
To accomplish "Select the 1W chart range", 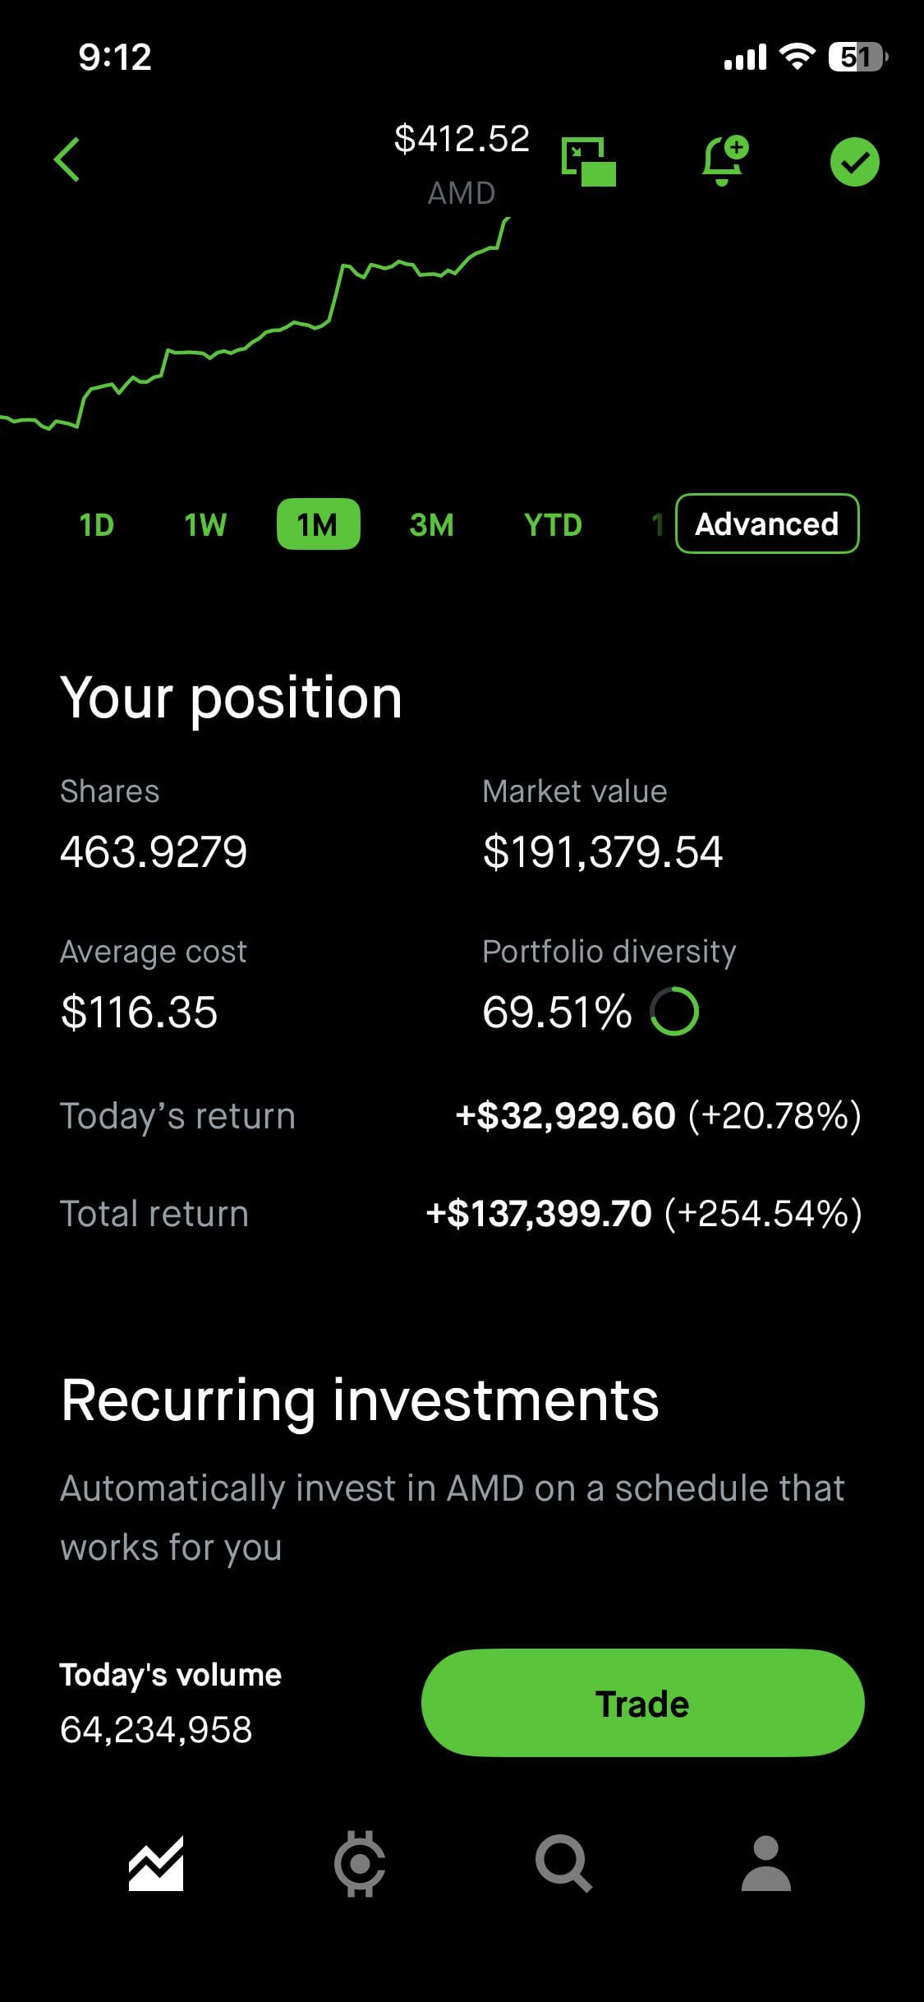I will (205, 524).
